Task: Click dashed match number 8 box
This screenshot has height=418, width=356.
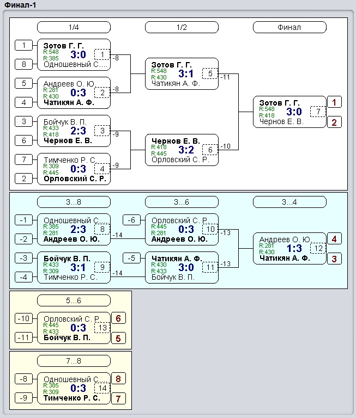Action: coord(102,229)
